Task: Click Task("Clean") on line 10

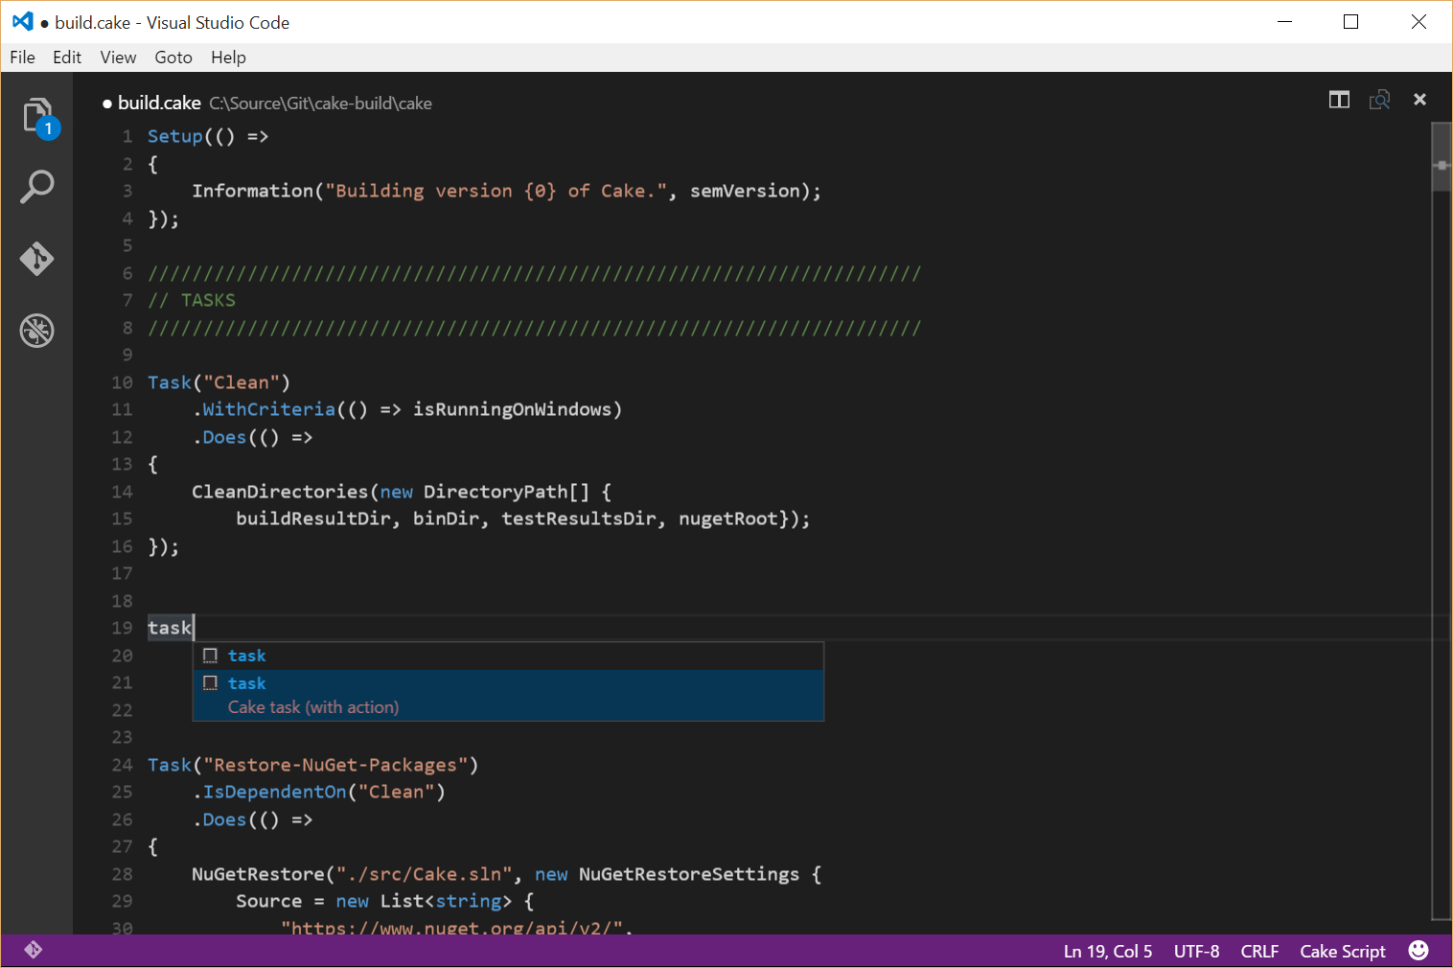Action: (x=219, y=382)
